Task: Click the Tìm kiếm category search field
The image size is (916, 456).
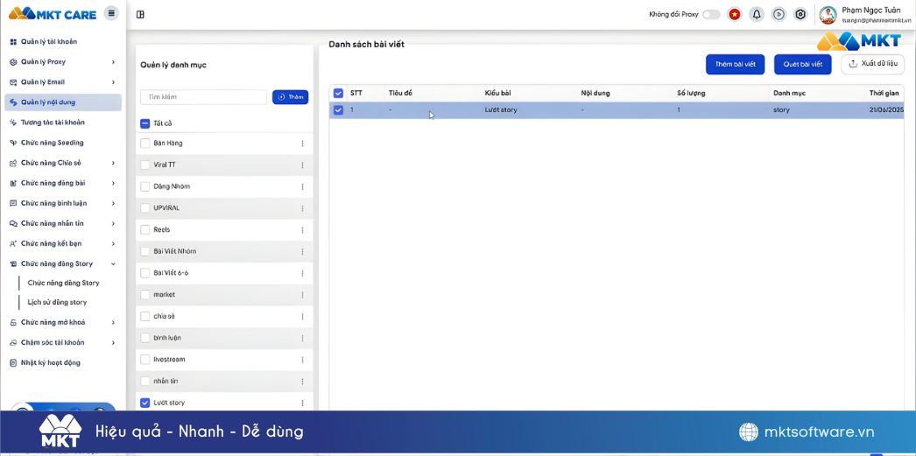Action: point(203,97)
